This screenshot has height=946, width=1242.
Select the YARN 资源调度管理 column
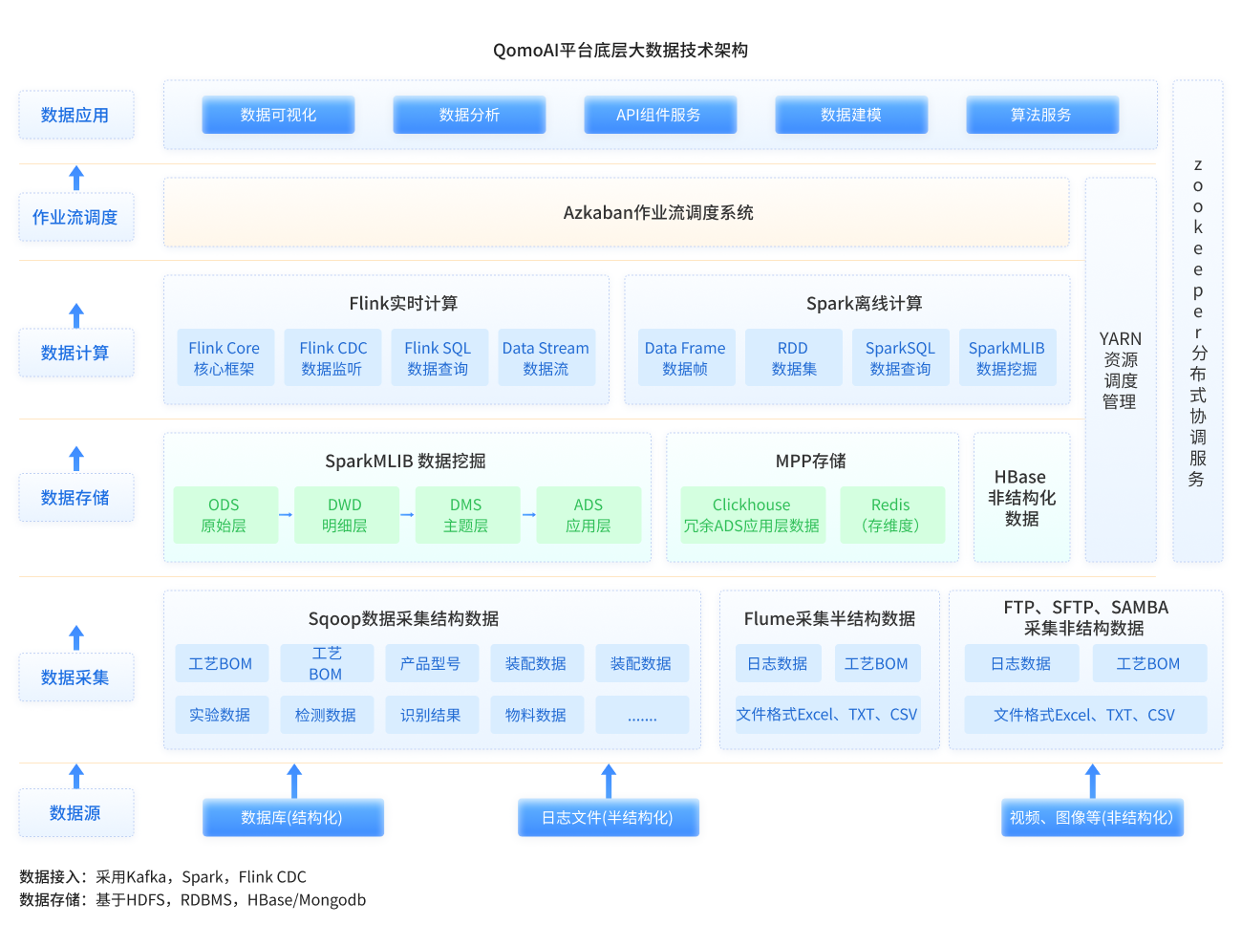coord(1121,370)
